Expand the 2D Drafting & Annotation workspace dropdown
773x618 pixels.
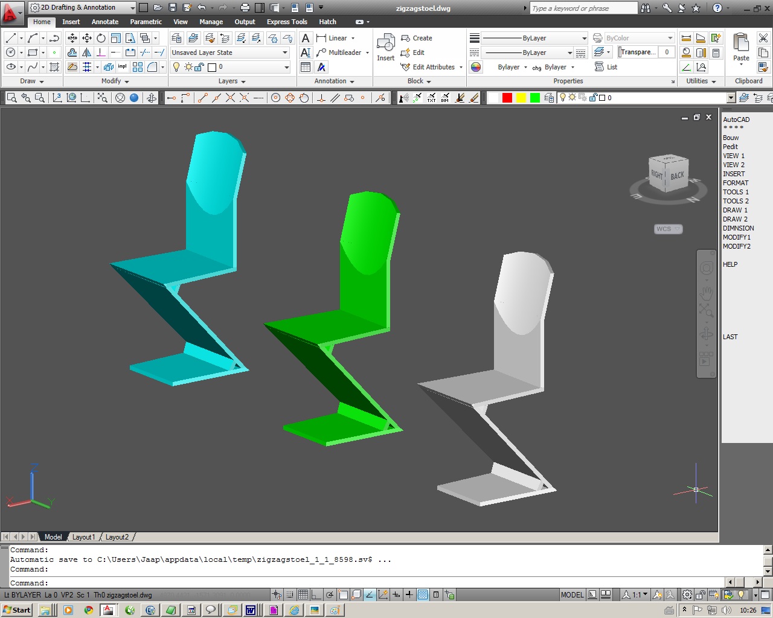pos(132,8)
